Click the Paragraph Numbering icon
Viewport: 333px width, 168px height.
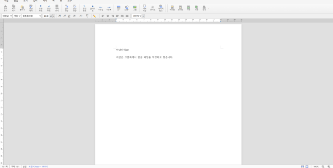click(x=84, y=8)
